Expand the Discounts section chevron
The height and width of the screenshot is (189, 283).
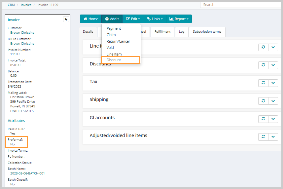(x=273, y=65)
